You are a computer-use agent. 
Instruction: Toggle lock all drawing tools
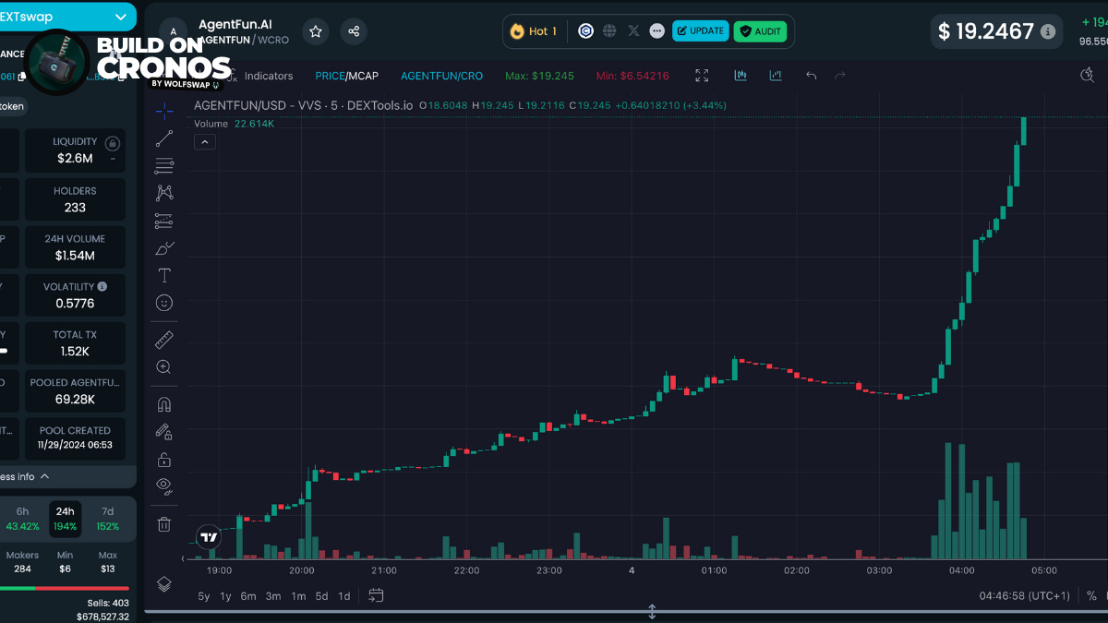pos(164,459)
